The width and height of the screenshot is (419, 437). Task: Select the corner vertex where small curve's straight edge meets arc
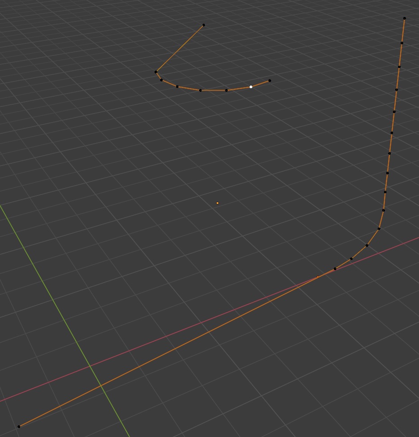(x=156, y=72)
